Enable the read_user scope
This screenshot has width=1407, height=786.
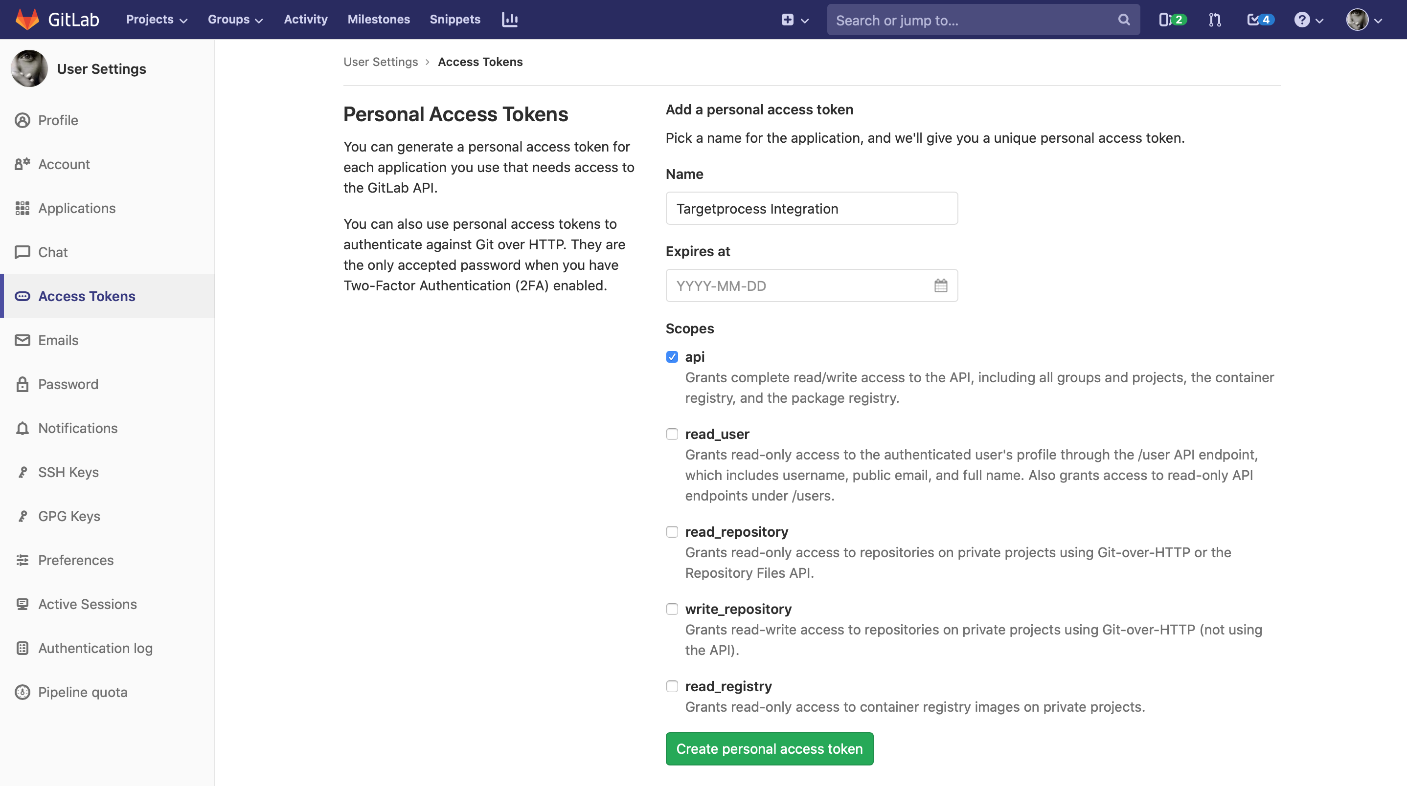click(x=672, y=434)
